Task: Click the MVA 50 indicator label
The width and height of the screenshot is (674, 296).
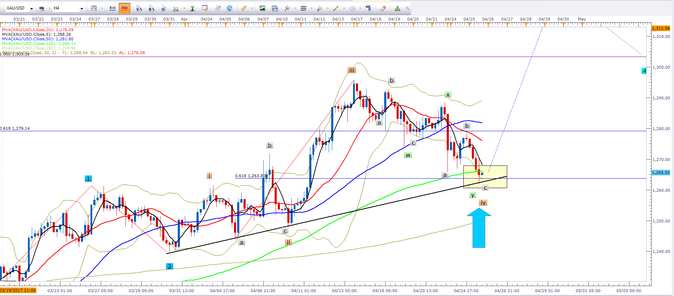Action: (37, 39)
